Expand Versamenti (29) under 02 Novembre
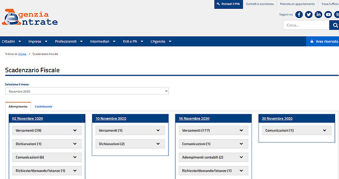Screen dimensions: 339x179 [47, 131]
